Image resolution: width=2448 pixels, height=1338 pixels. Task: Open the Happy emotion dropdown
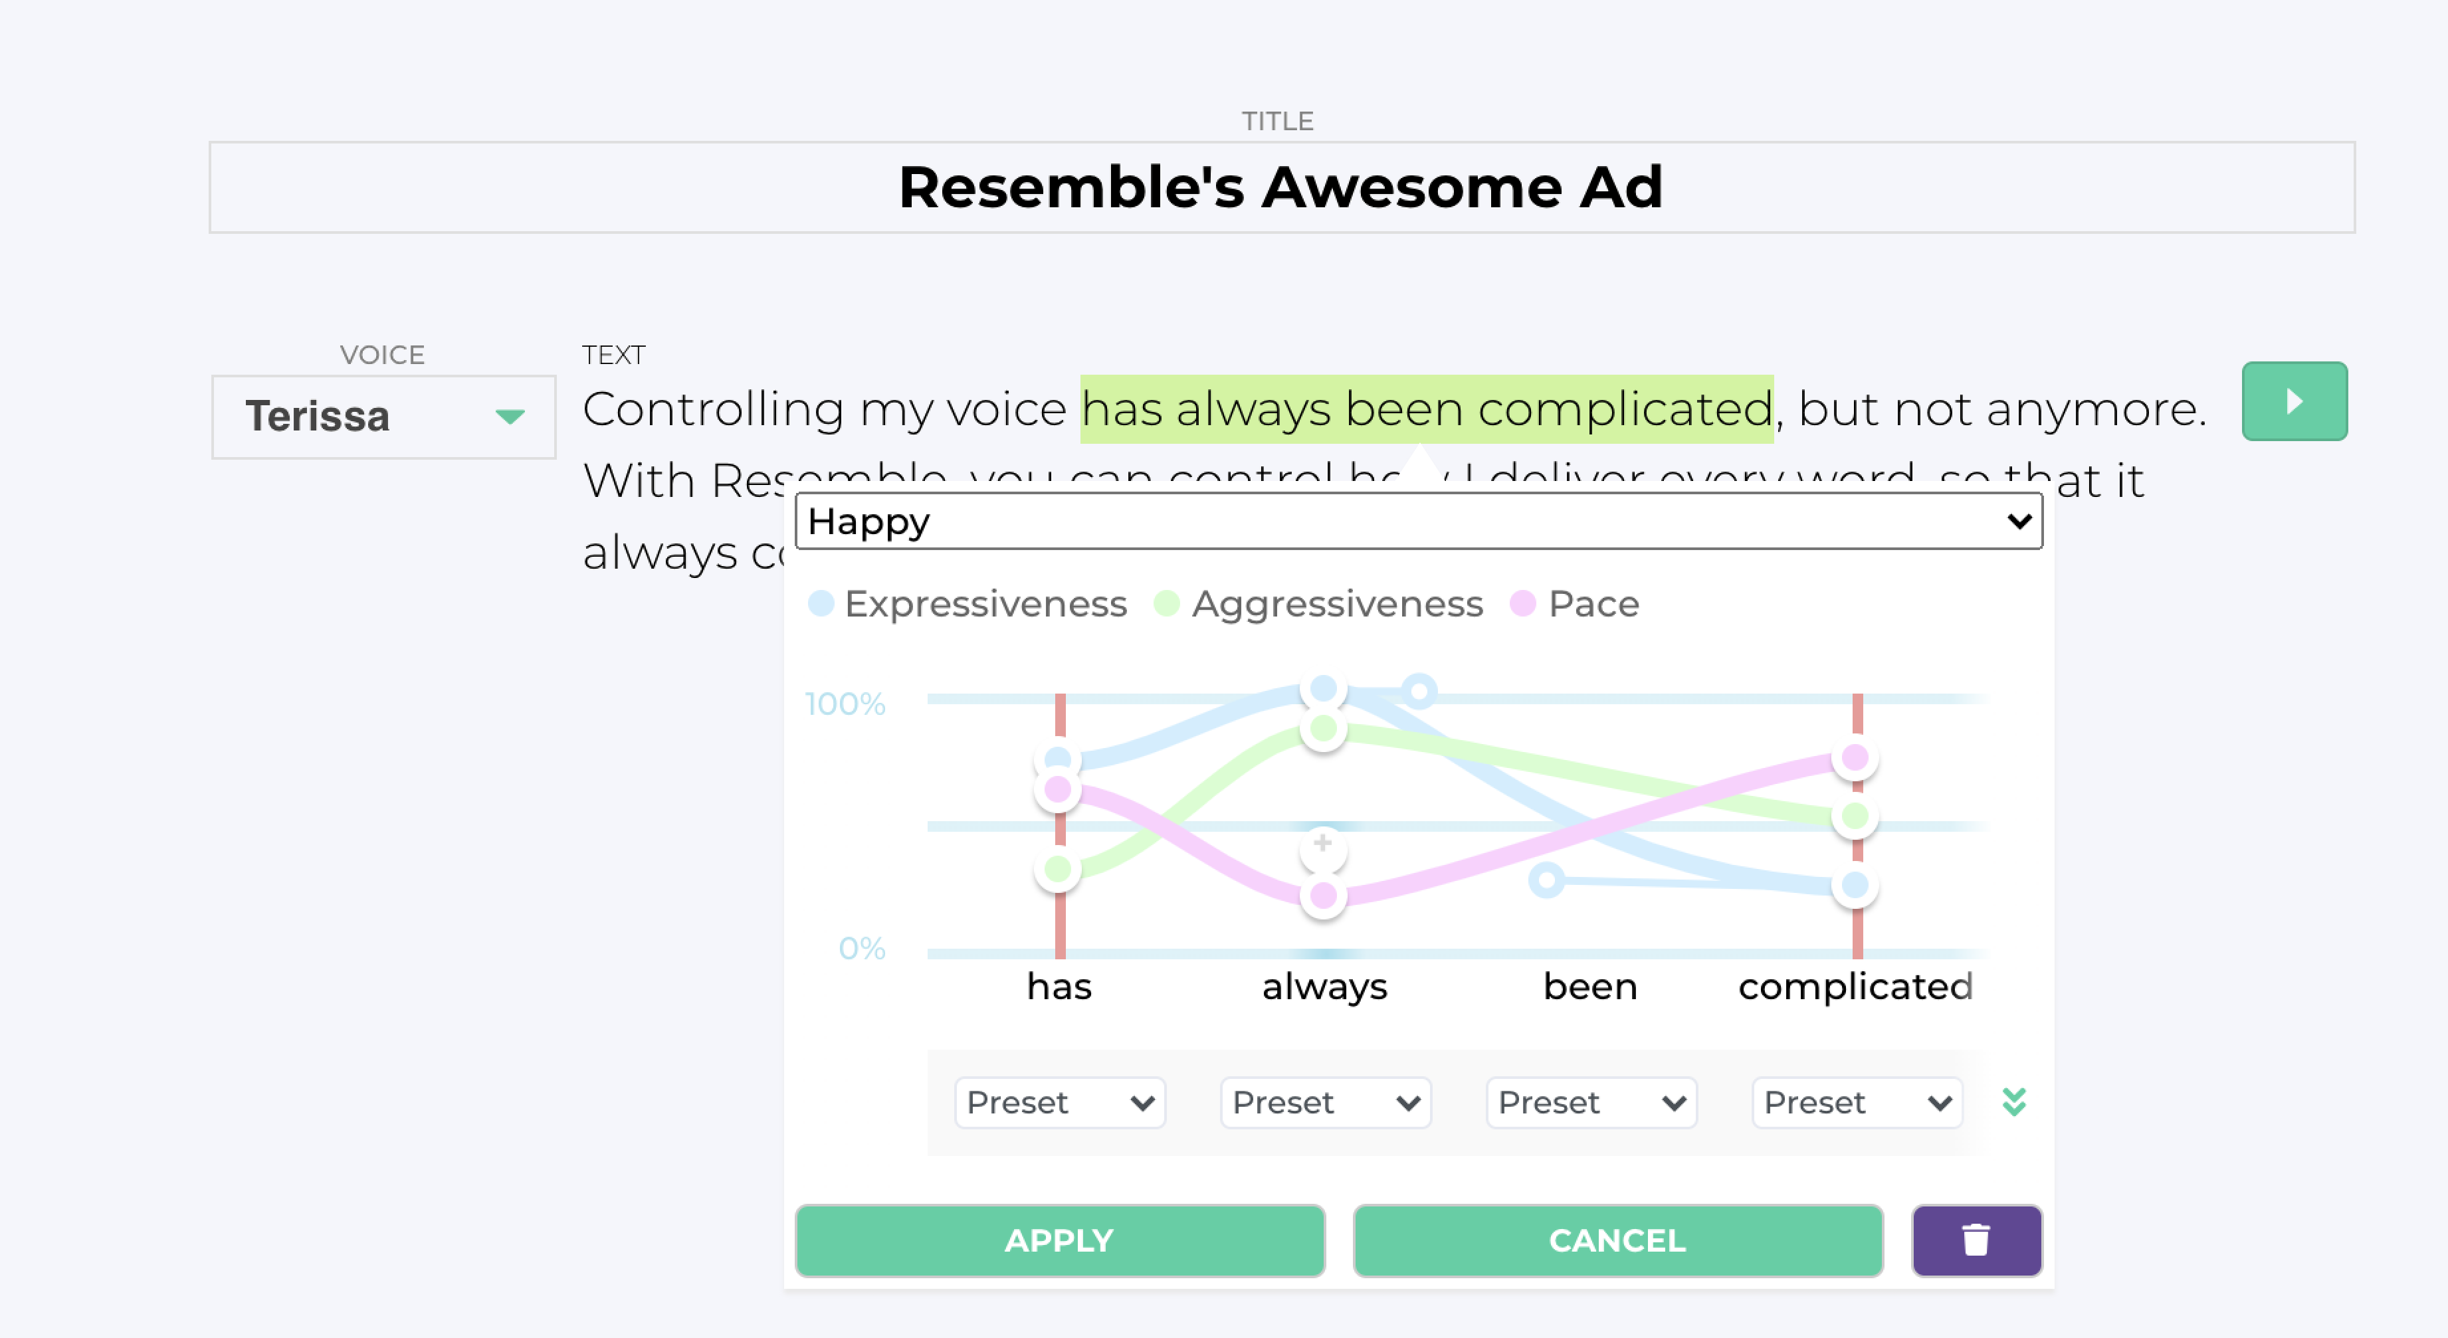coord(1418,521)
